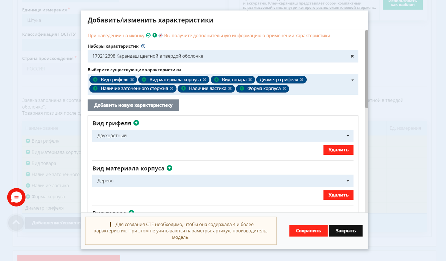Remove the 'Вид грифеля' tag
Screen dimensions: 446x261
pos(132,80)
